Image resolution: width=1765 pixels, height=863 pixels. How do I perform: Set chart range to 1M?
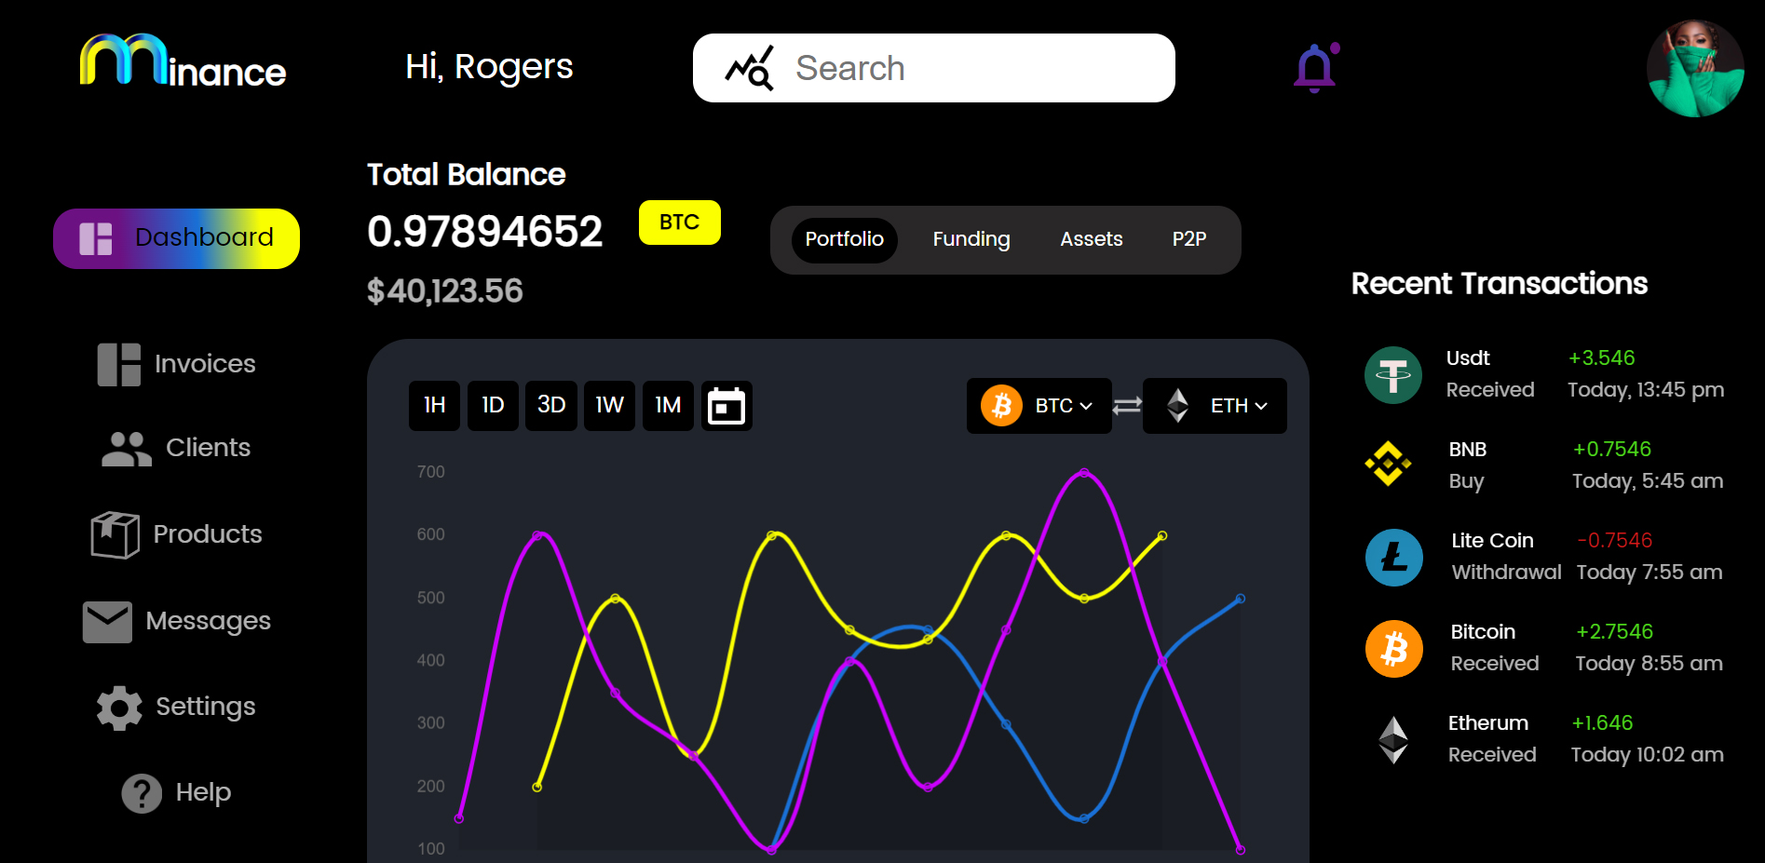668,405
